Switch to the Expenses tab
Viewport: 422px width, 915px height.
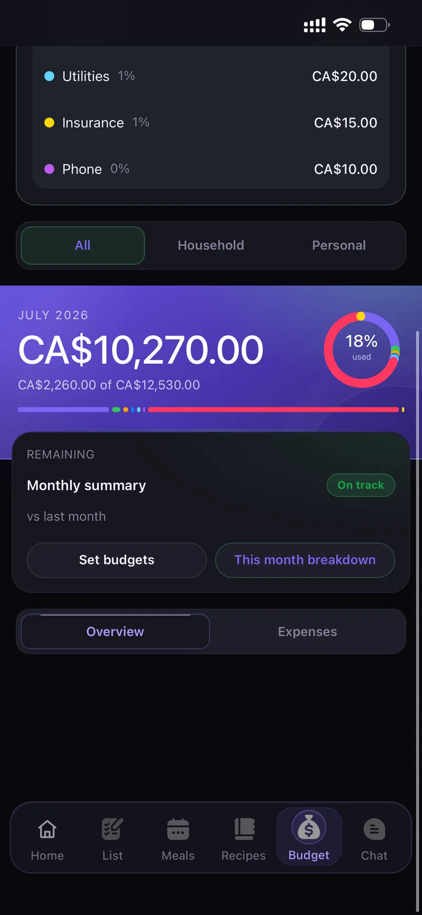(308, 632)
